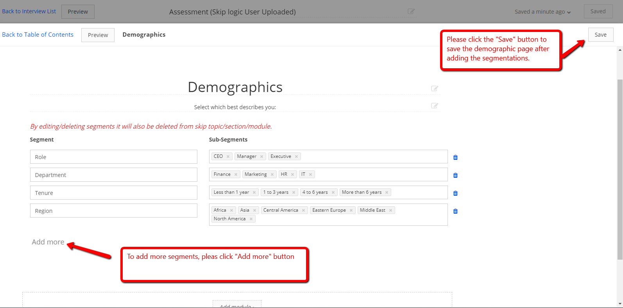
Task: Focus the Region segment name field
Action: tap(114, 211)
